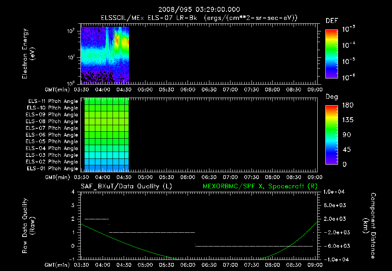Select the ELS-11 Pitch Angle row label
Screen dimensions: 392x271
pos(53,101)
